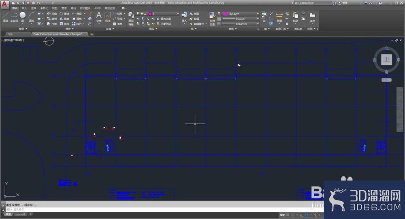Open Layer Properties (图层特性) manager
This screenshot has width=405, height=219.
coord(131,19)
